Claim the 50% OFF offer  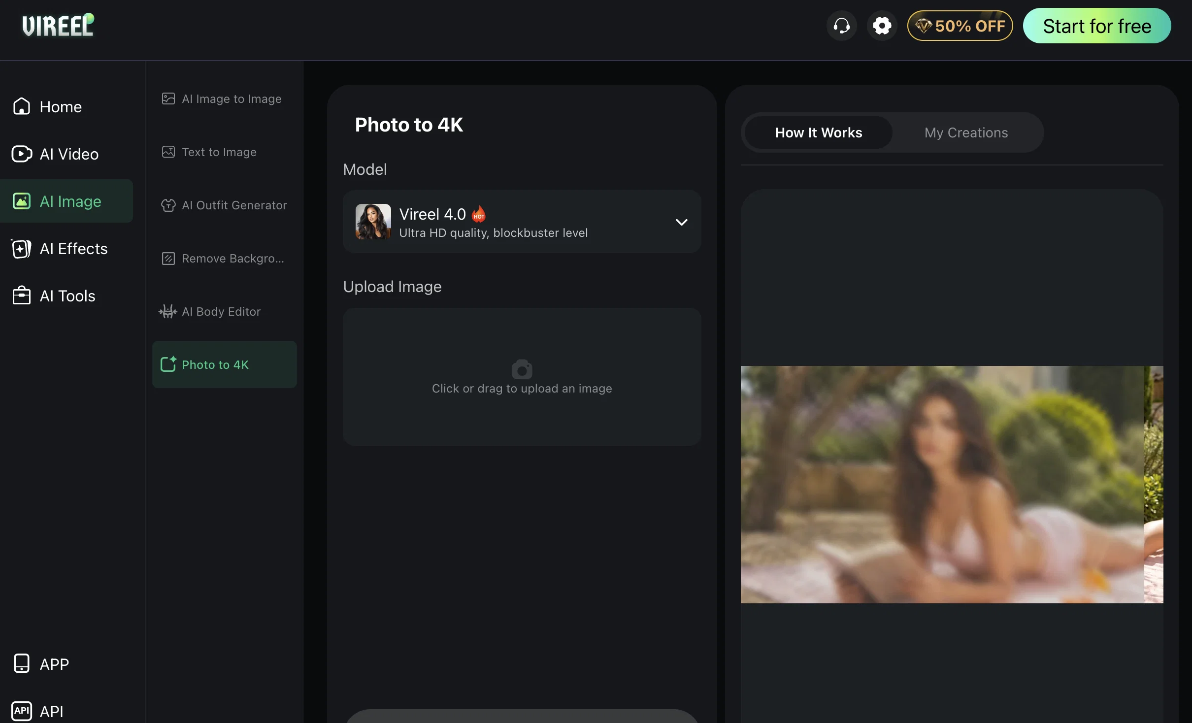[x=960, y=26]
